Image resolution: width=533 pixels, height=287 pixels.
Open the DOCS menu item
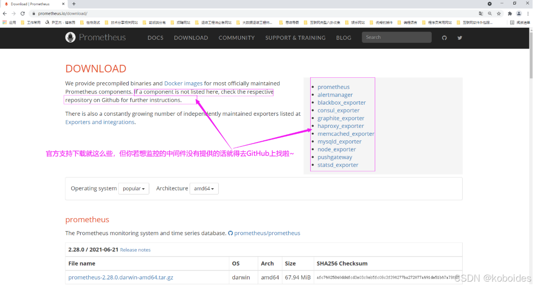[x=156, y=38]
